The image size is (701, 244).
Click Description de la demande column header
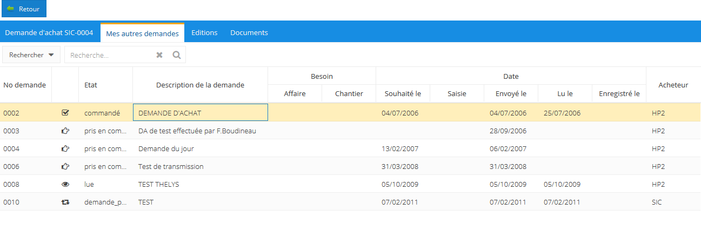tap(200, 85)
